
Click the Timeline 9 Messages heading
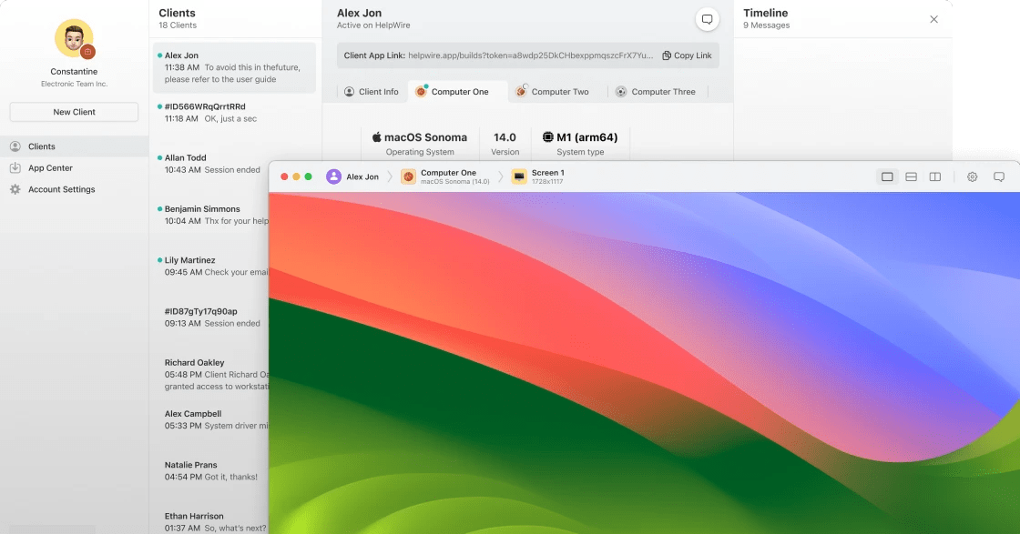coord(766,18)
